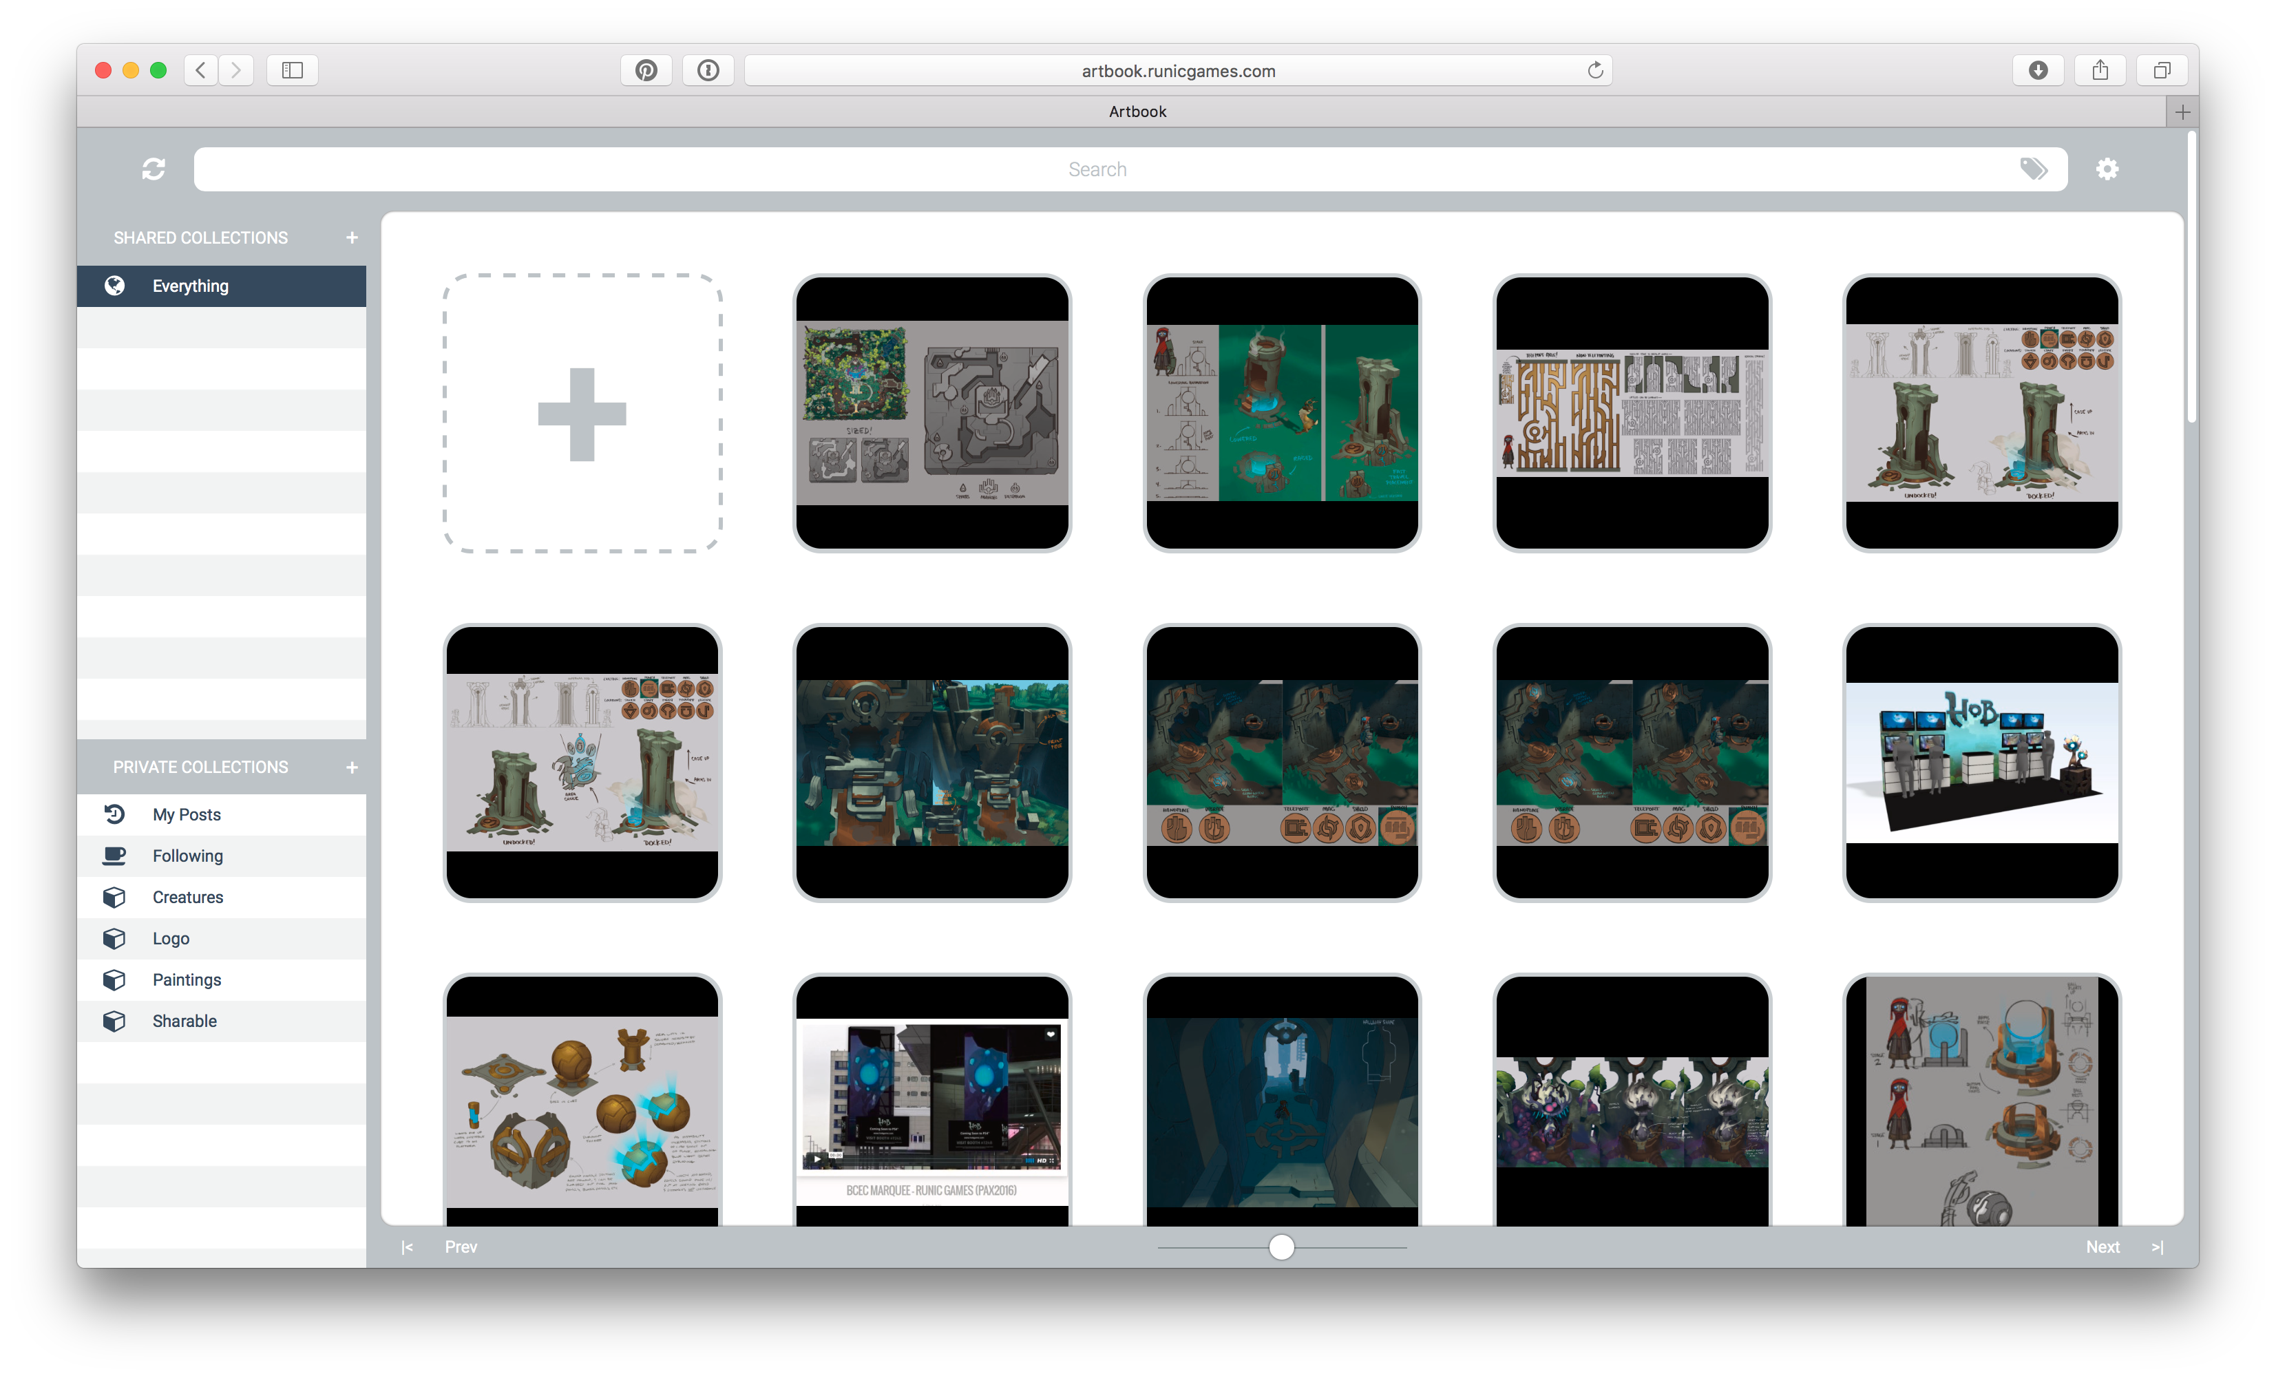The width and height of the screenshot is (2276, 1378).
Task: Open the Hob booth render thumbnail
Action: [1981, 763]
